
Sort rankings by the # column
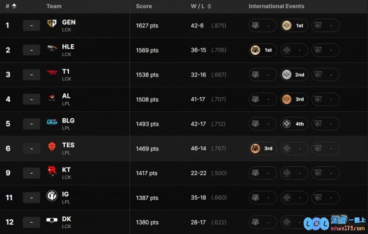[x=11, y=6]
